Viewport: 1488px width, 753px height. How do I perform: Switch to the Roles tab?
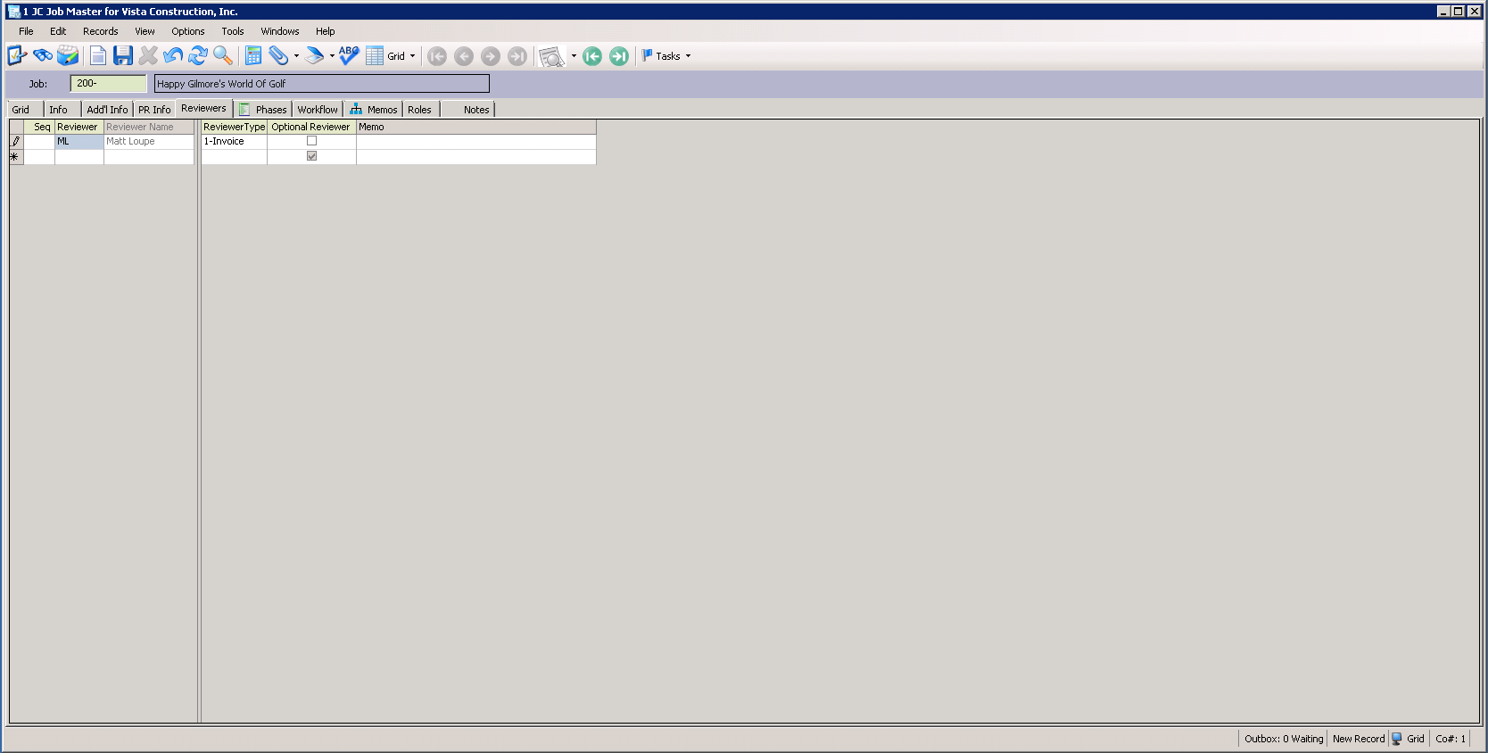[x=420, y=110]
